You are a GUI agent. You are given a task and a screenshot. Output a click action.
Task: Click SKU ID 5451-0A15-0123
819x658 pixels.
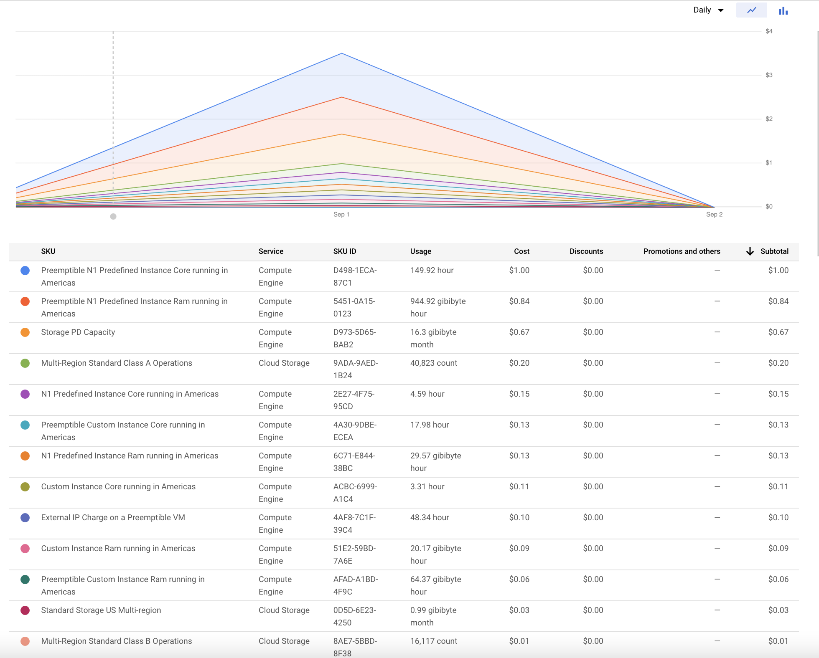[354, 307]
